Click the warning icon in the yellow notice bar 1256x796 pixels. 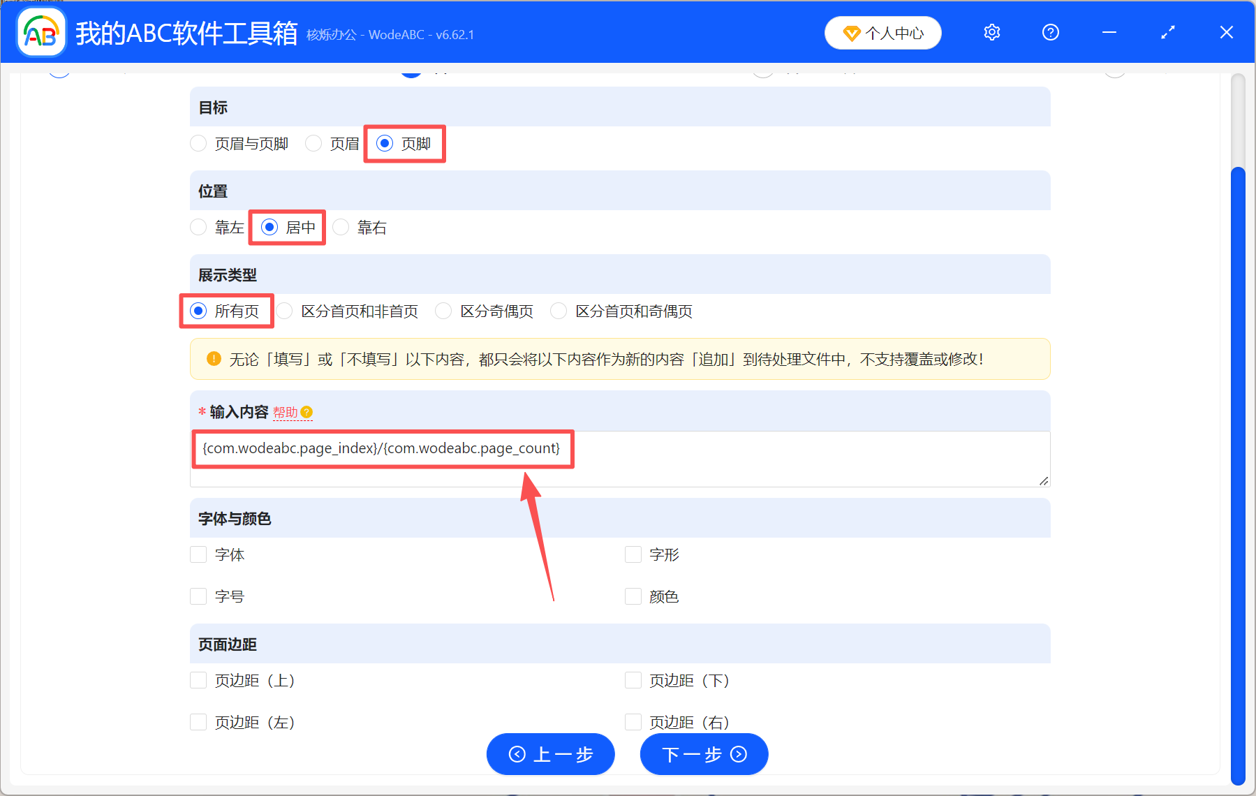pos(213,358)
